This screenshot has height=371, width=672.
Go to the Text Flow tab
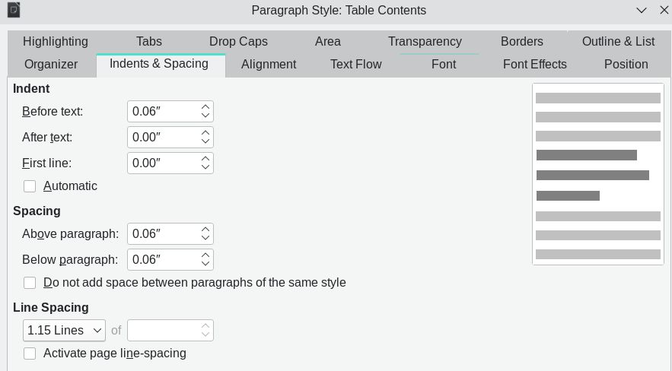[355, 64]
